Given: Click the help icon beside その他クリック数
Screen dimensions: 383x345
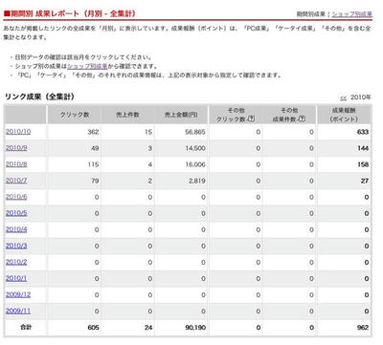Looking at the screenshot, I should pos(251,119).
